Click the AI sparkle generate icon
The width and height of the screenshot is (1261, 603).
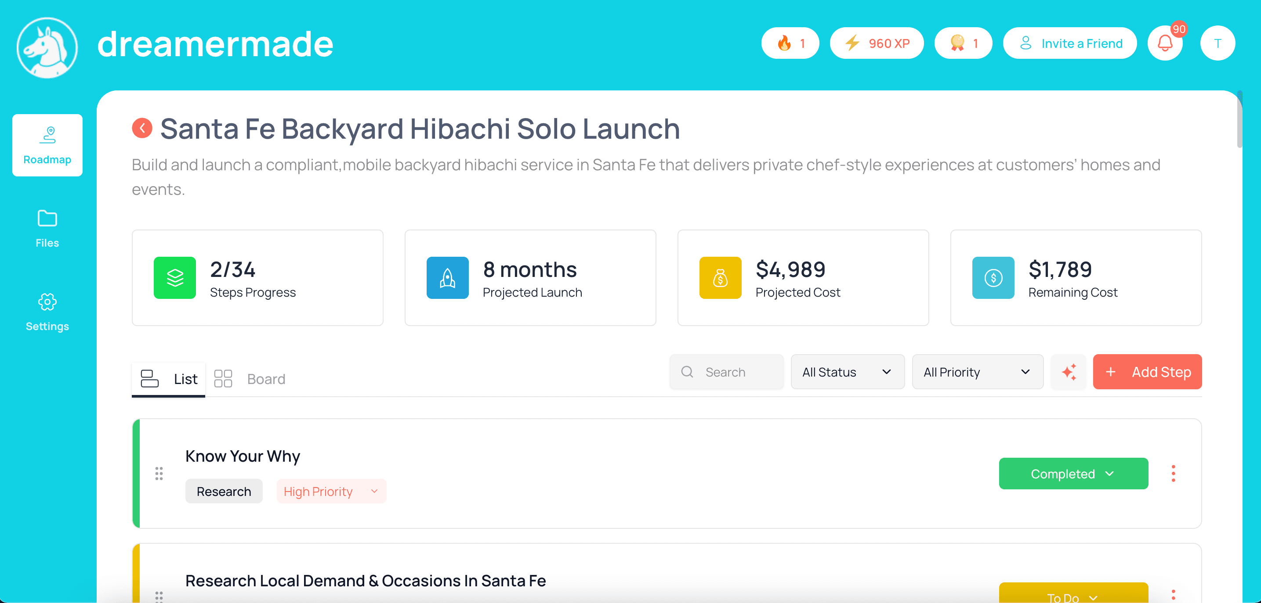coord(1068,372)
